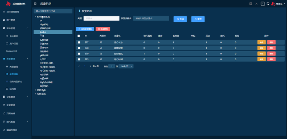Expand the 设备管理 sidebar group chevron

[x=28, y=97]
